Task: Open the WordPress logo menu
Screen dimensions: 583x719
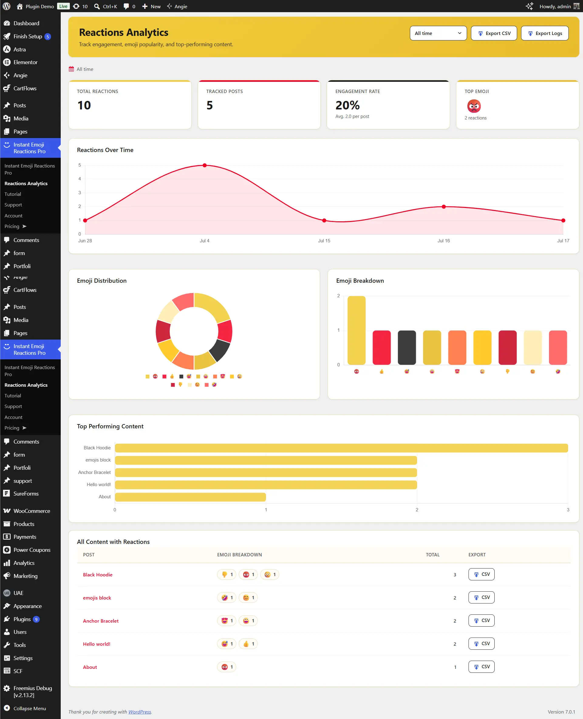Action: (6, 6)
